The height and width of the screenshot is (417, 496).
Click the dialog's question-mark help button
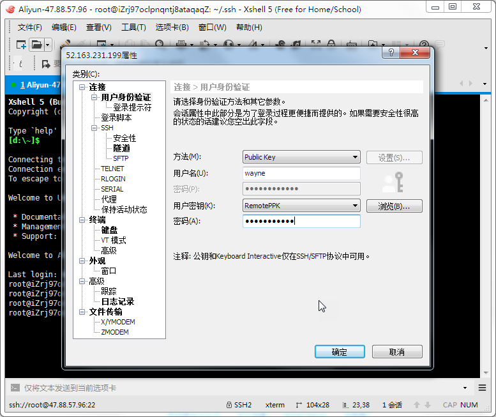[391, 52]
